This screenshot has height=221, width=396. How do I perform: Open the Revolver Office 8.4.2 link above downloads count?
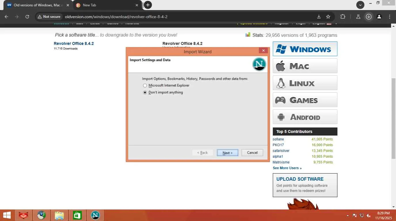74,43
